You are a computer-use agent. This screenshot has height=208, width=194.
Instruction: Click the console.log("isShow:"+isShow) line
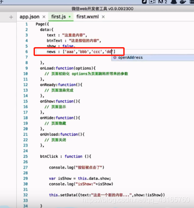tap(81, 184)
